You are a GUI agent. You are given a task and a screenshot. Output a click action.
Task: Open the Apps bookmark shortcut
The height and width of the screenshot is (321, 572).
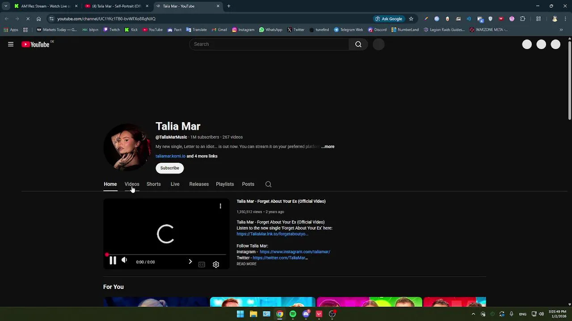(11, 30)
